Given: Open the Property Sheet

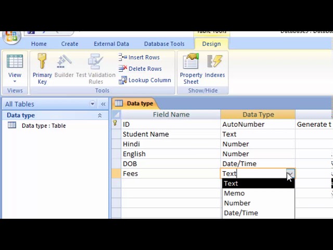Looking at the screenshot, I should point(191,69).
